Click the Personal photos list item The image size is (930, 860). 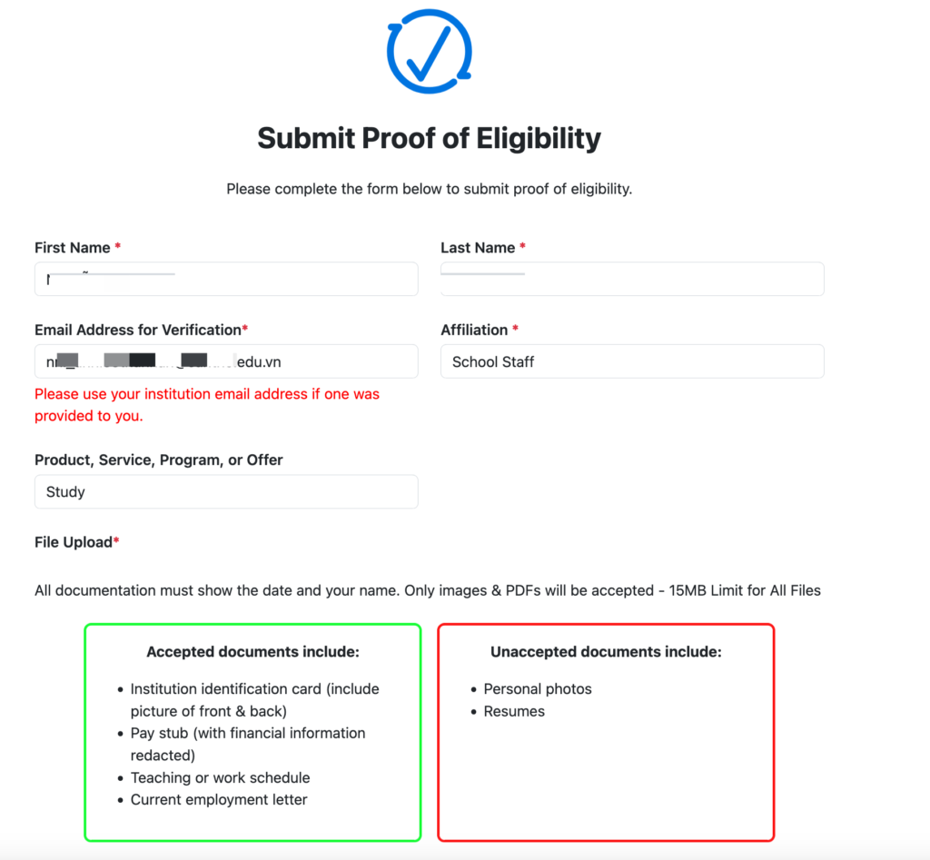(x=538, y=689)
